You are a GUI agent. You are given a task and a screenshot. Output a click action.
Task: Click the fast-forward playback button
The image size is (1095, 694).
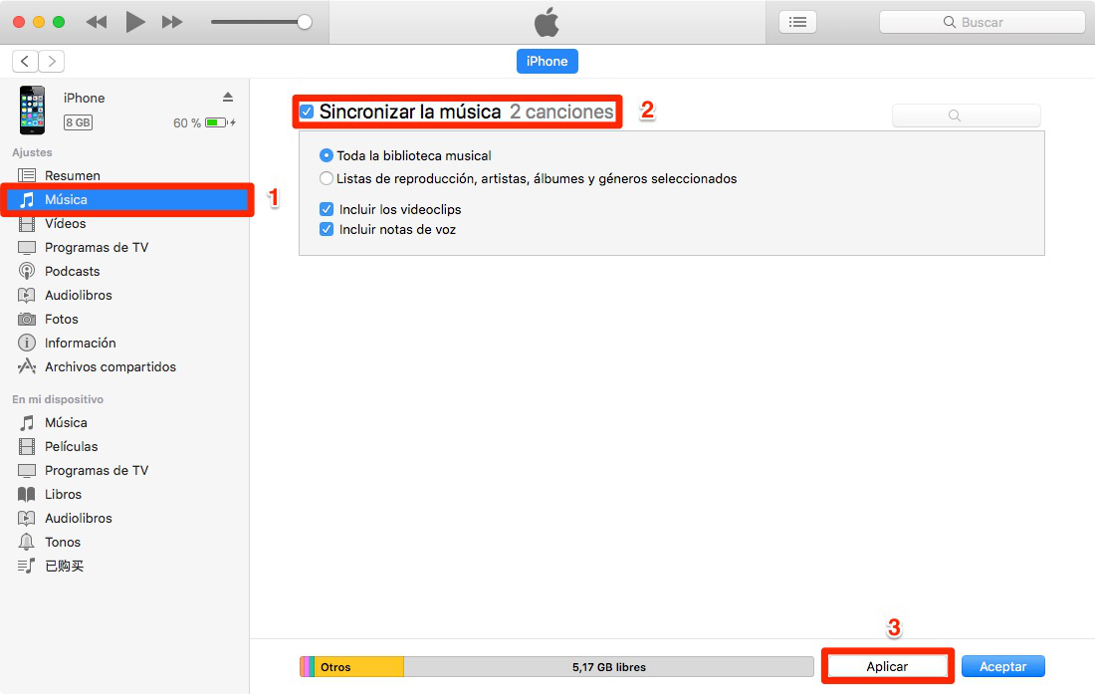click(172, 22)
